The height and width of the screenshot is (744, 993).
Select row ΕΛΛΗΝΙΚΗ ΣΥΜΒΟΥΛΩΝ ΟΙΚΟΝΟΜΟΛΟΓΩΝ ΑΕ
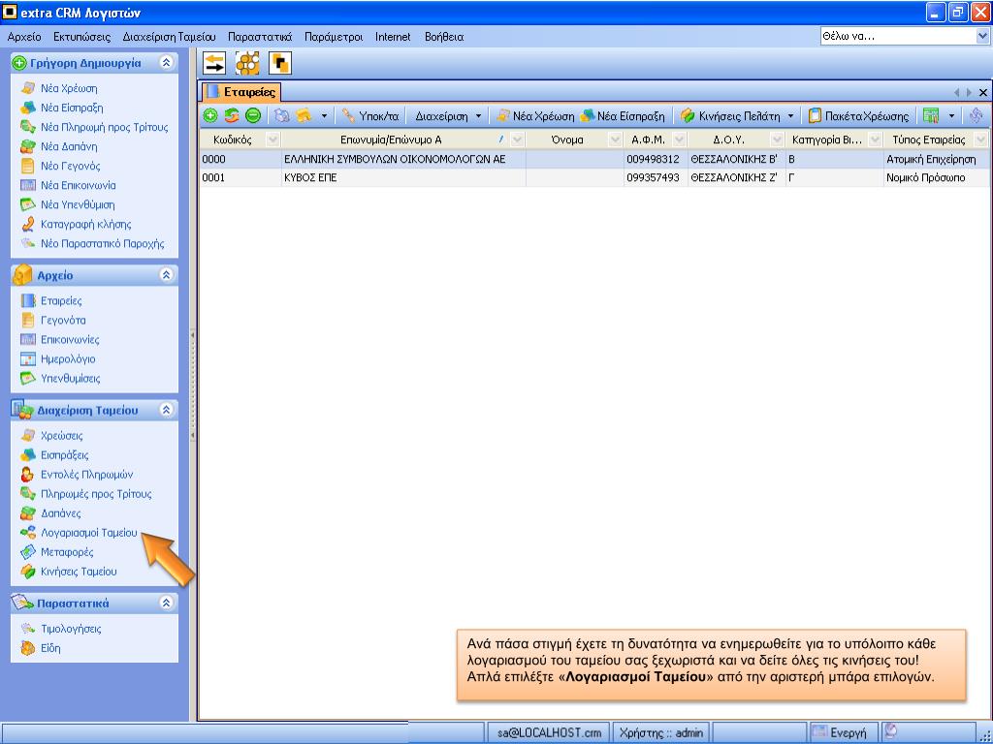click(x=594, y=160)
